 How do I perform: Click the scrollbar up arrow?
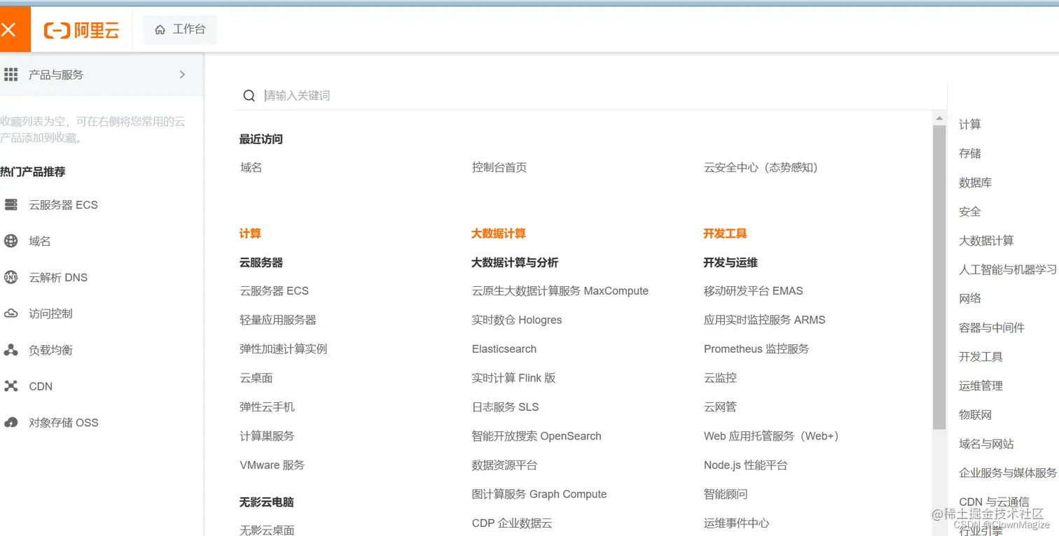[939, 118]
